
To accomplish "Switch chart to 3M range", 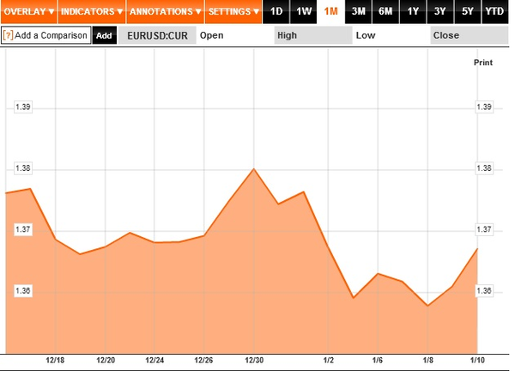I will (358, 11).
